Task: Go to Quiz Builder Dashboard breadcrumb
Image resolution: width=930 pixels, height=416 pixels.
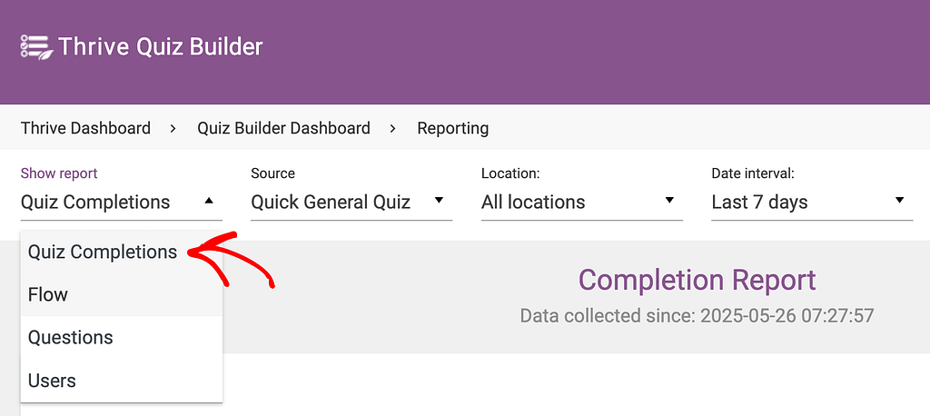Action: [283, 127]
